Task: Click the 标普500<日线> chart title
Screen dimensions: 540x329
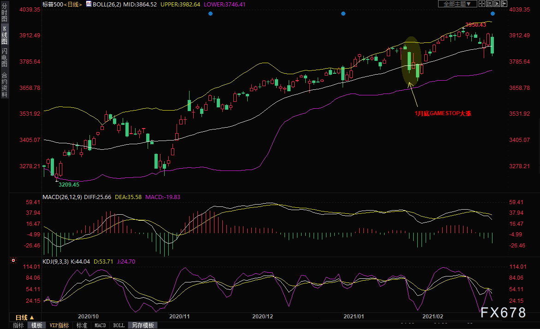Action: [62, 5]
